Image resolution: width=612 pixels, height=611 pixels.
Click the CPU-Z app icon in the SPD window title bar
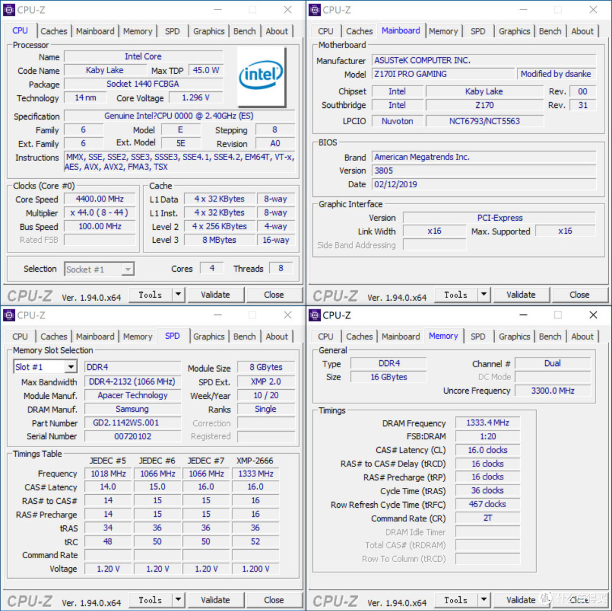[x=8, y=315]
